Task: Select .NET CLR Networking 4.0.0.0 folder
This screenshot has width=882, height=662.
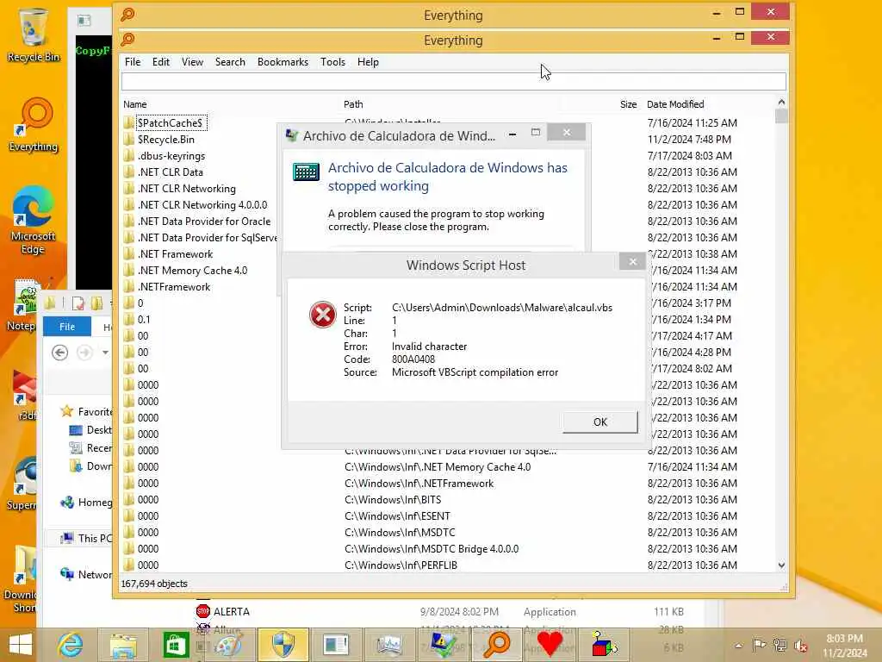Action: point(202,205)
